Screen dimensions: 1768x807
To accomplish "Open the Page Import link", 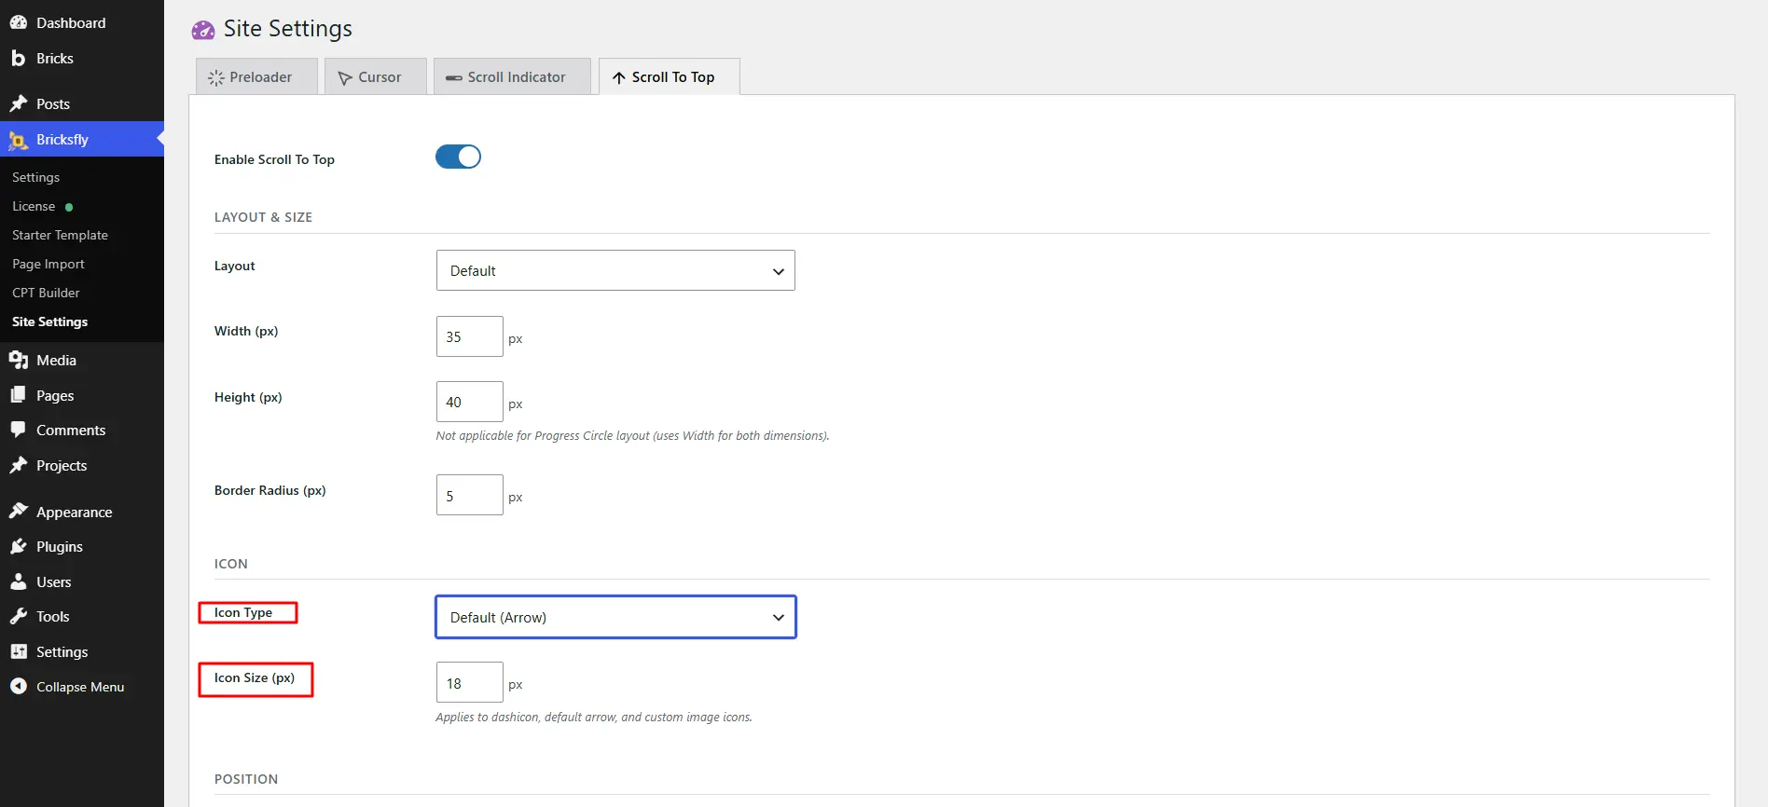I will 48,264.
